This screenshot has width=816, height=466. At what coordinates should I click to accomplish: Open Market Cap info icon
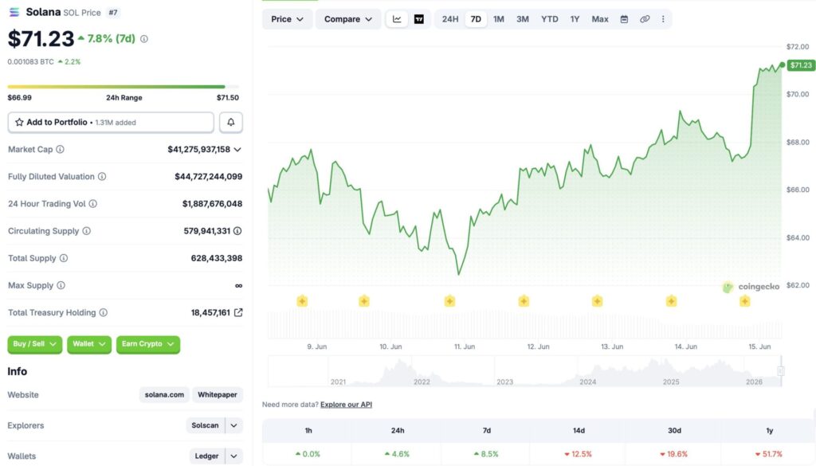tap(60, 149)
